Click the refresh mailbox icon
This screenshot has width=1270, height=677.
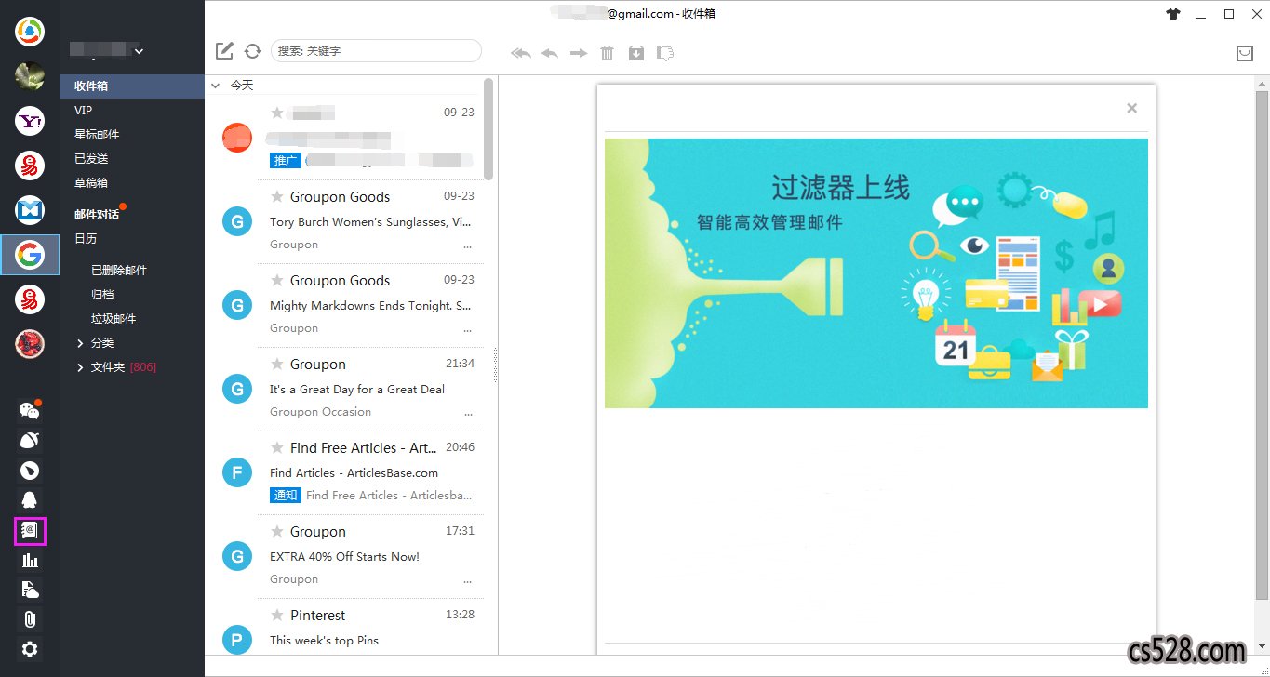tap(252, 51)
